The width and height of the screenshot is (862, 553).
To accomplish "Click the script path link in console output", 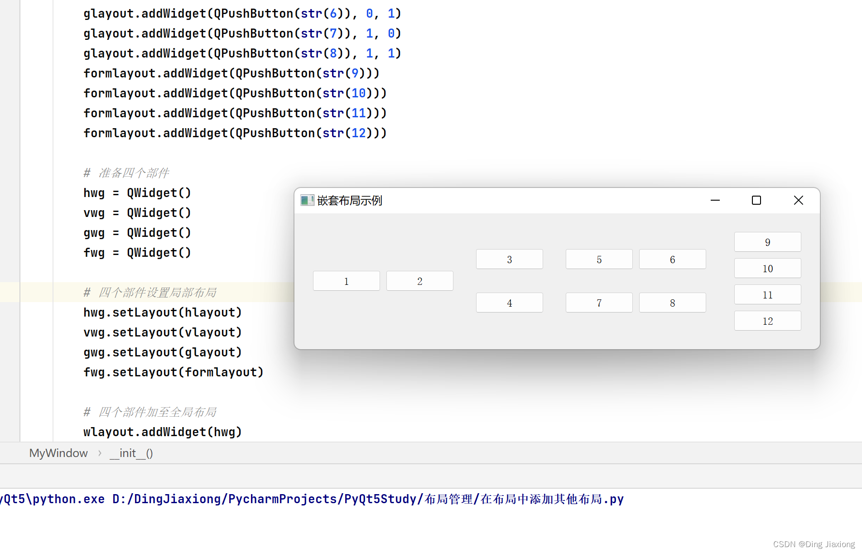I will (x=367, y=499).
